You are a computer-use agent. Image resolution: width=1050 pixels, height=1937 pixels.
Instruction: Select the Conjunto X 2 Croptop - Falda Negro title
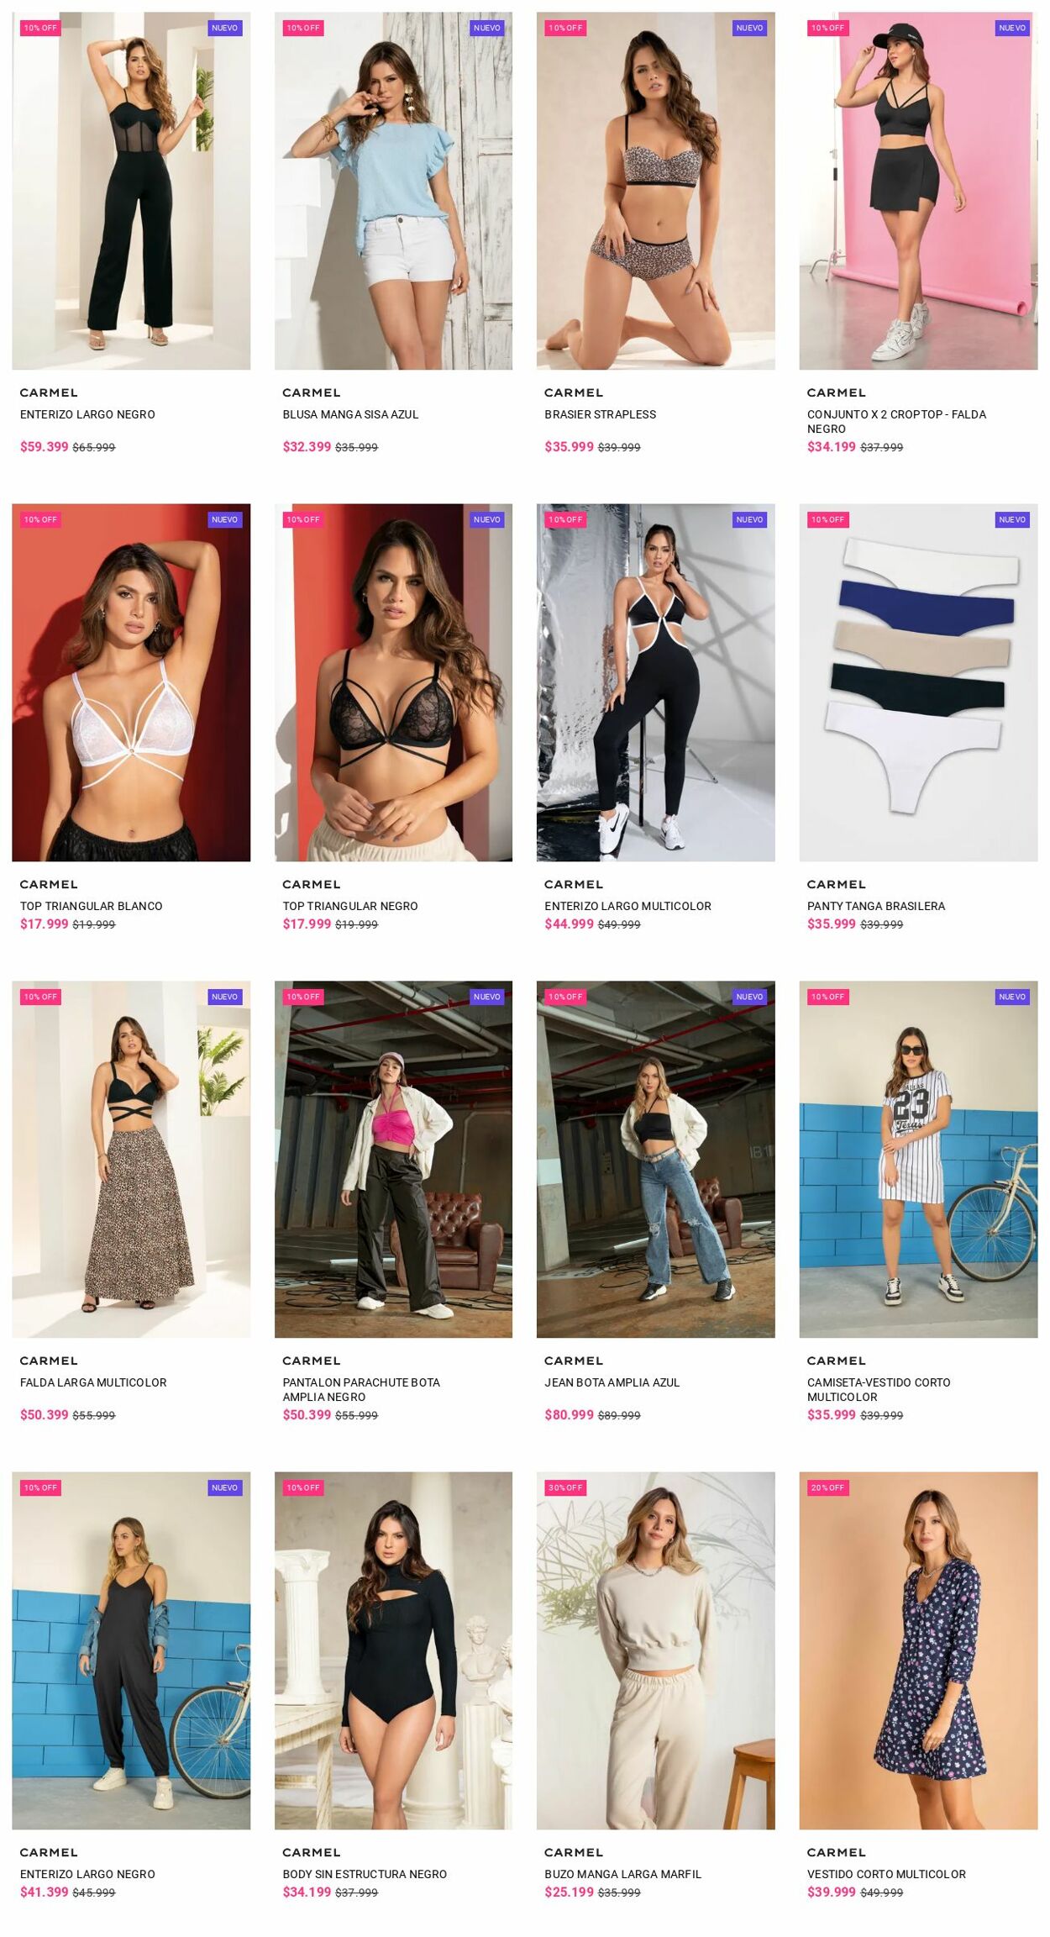point(896,421)
